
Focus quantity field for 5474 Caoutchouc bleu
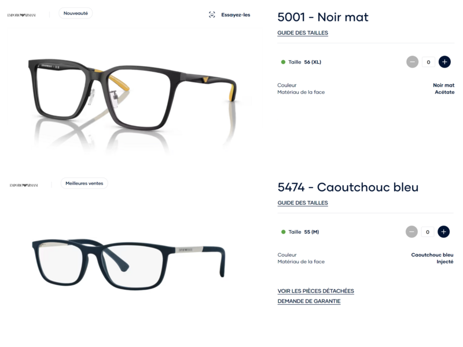click(428, 232)
